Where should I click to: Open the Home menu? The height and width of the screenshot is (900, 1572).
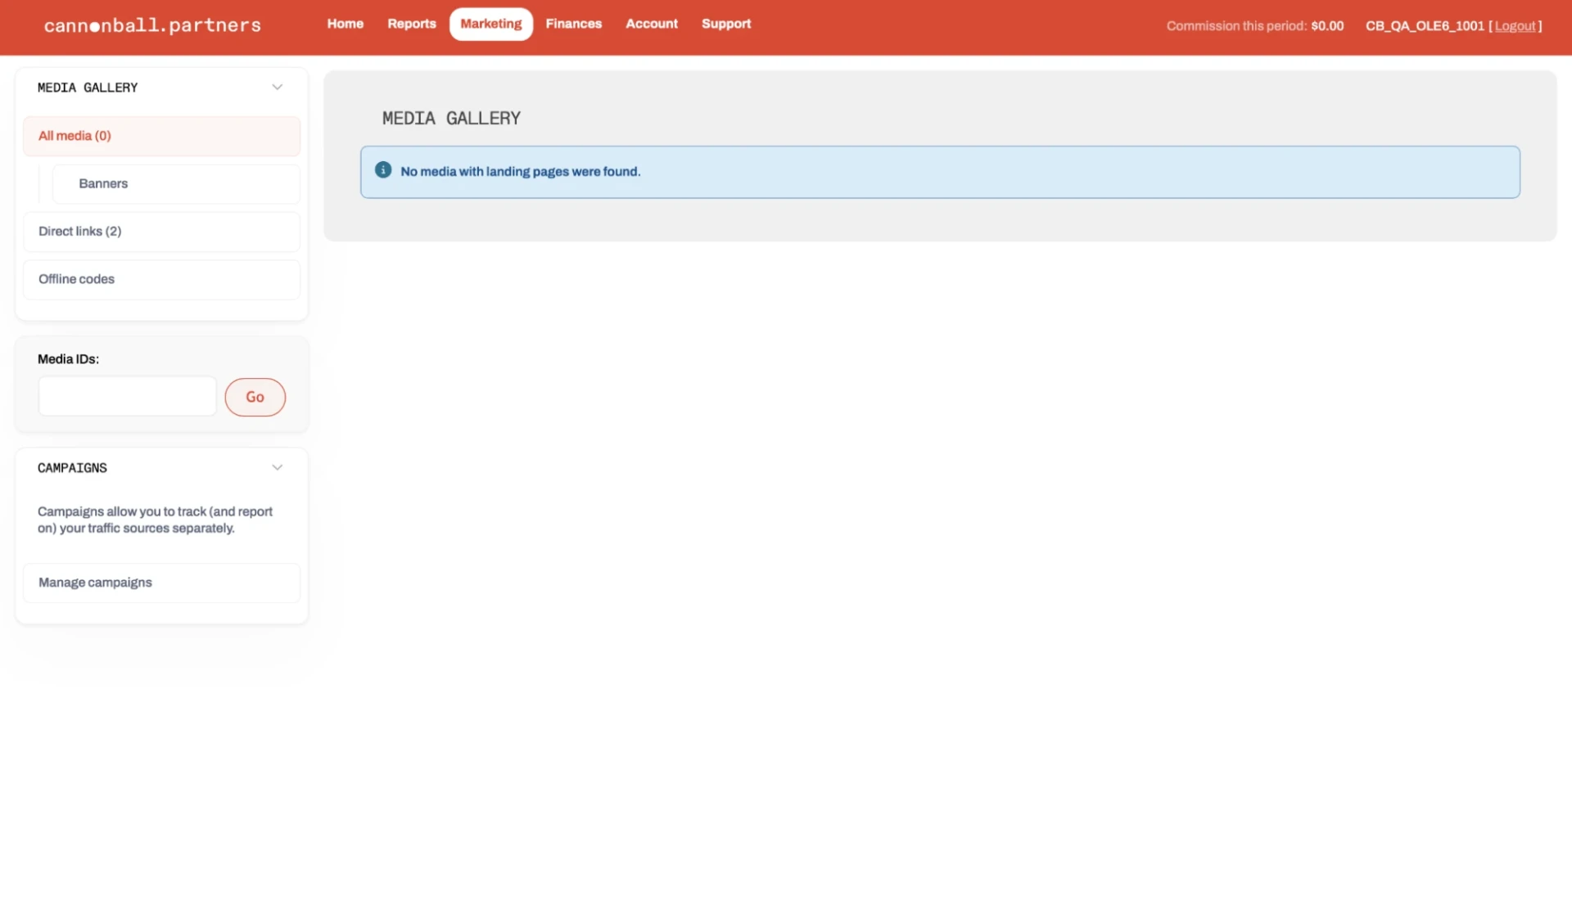pos(346,24)
